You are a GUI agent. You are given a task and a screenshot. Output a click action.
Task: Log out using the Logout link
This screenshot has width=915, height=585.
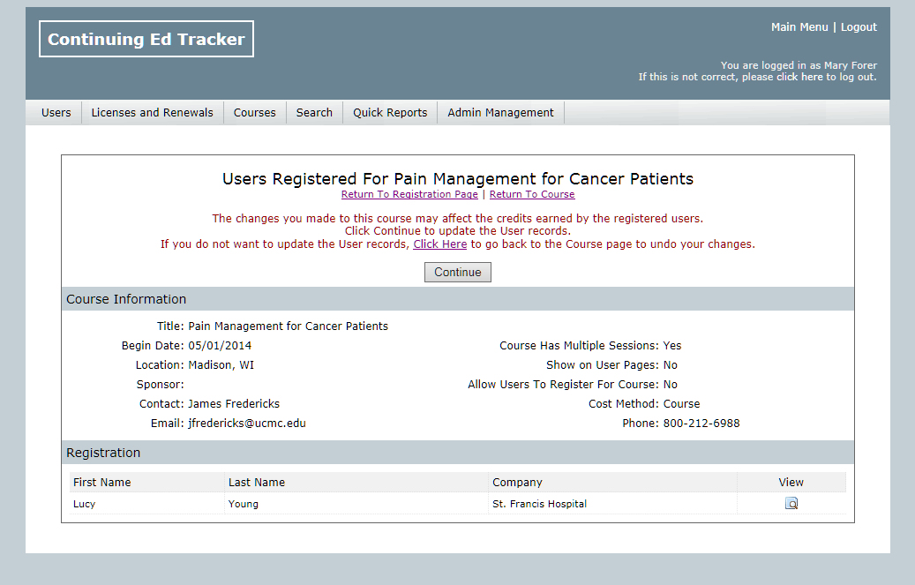(859, 27)
